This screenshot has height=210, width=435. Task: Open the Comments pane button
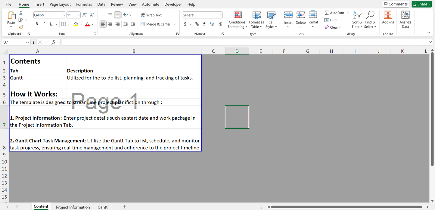[396, 4]
